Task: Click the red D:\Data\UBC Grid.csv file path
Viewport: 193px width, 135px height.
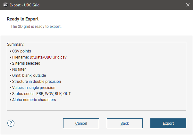Action: (48, 57)
